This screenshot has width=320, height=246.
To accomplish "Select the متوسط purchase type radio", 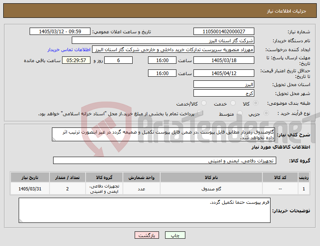I will coord(240,113).
